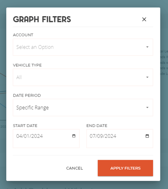Select the day '01' in Start Date
Screen dimensions: 168x189
tap(25, 136)
